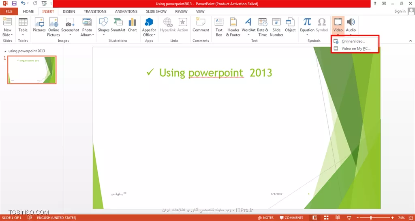Switch to the ANIMATIONS tab

126,11
